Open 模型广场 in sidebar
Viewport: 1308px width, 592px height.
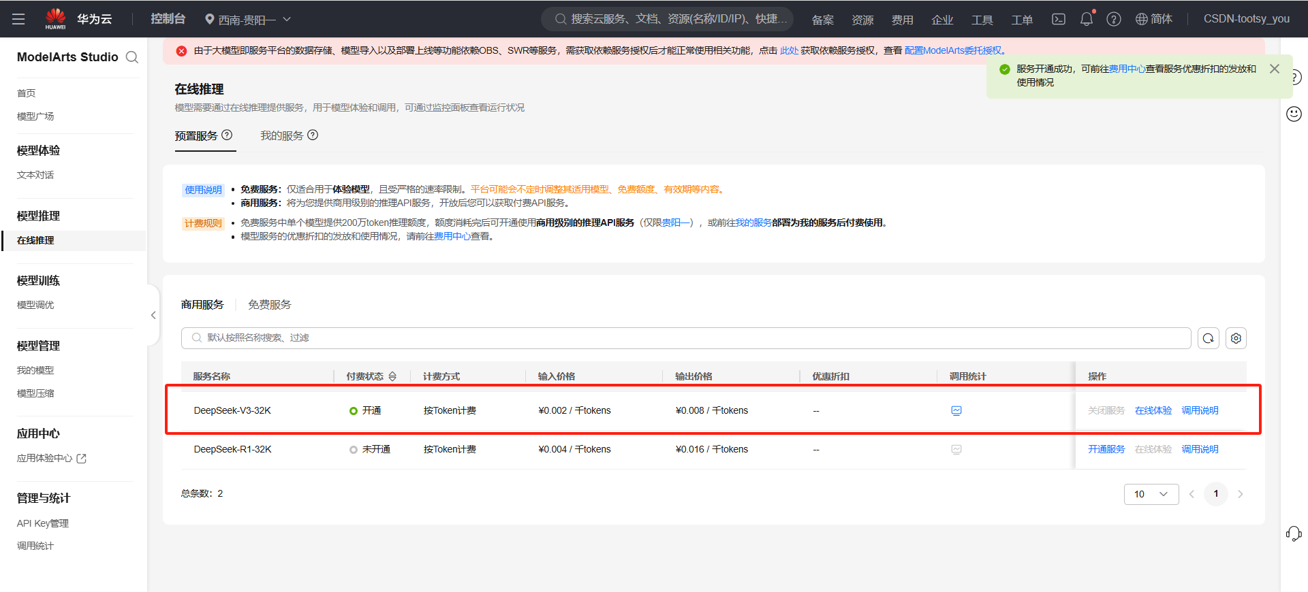pyautogui.click(x=35, y=116)
